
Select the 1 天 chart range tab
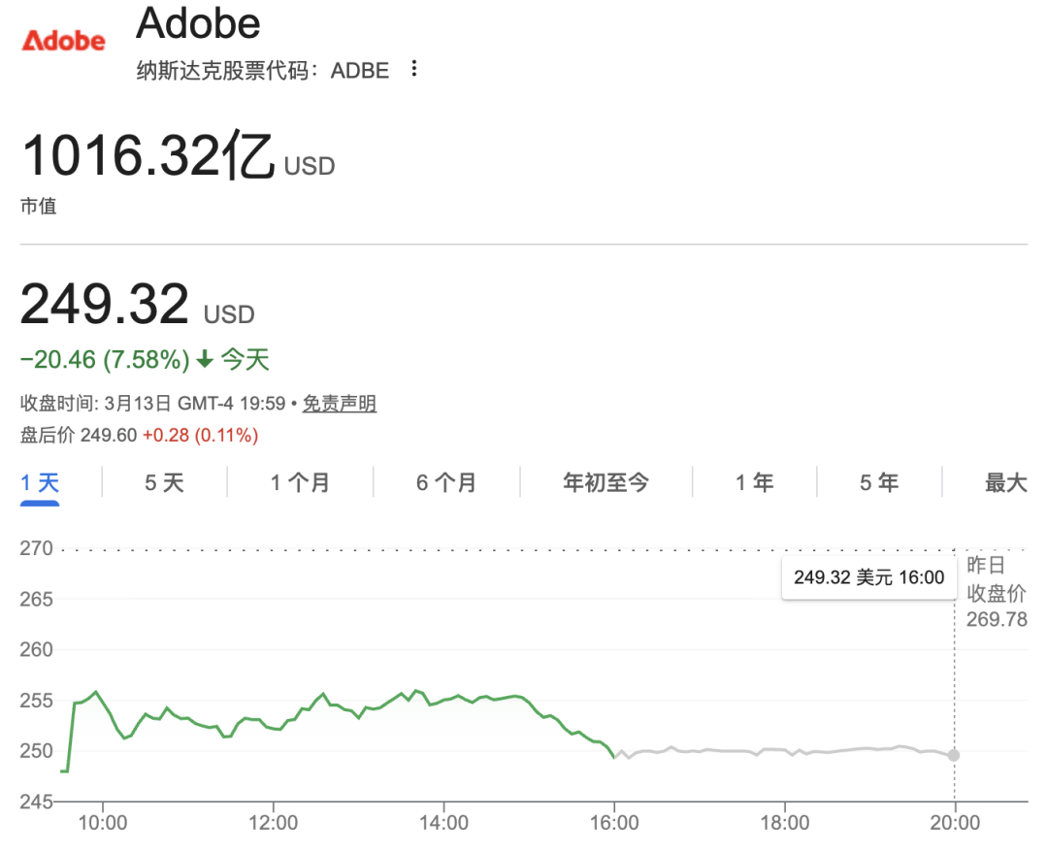[x=41, y=482]
